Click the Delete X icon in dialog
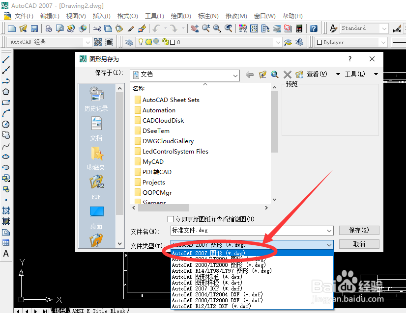The image size is (406, 313). click(287, 75)
